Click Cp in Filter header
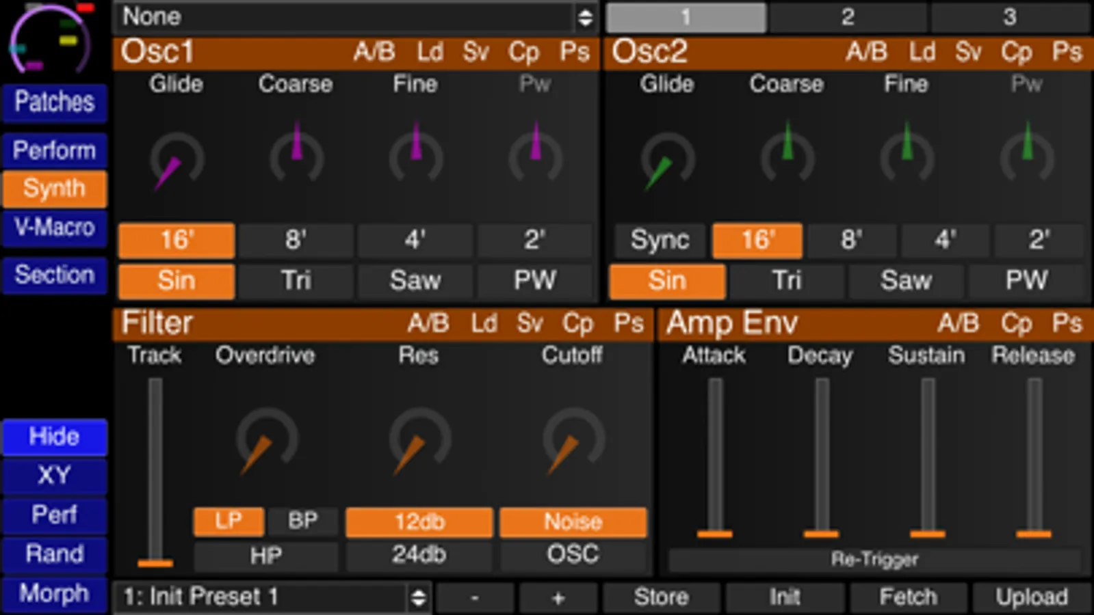Screen dimensions: 1094x615 point(578,324)
